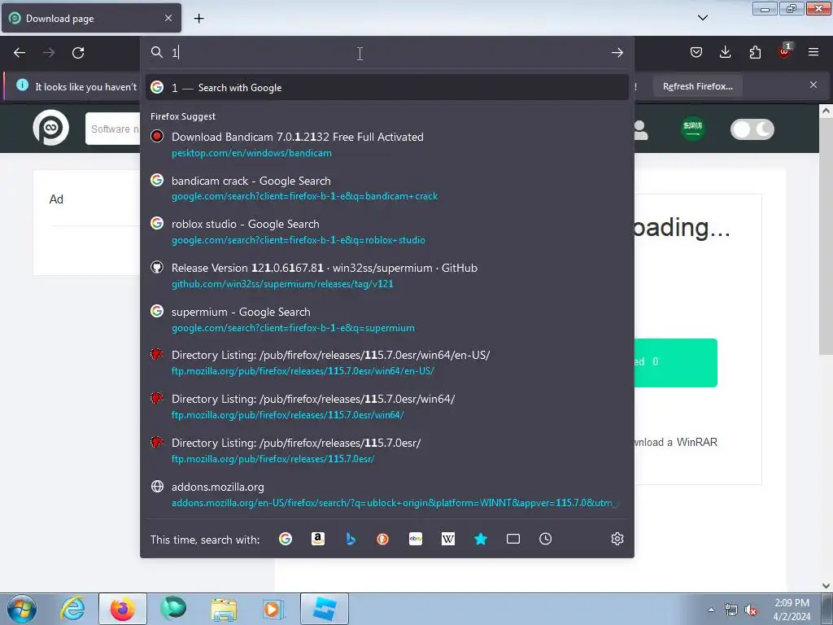833x625 pixels.
Task: Expand the list all tabs chevron
Action: [702, 18]
